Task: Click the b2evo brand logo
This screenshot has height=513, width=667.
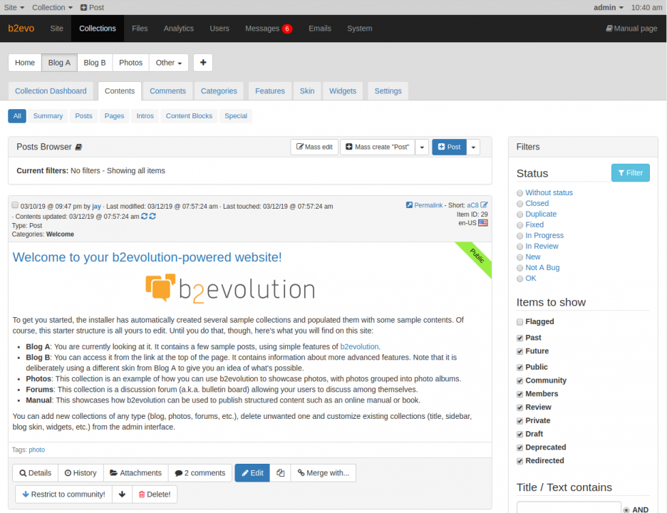Action: click(21, 28)
